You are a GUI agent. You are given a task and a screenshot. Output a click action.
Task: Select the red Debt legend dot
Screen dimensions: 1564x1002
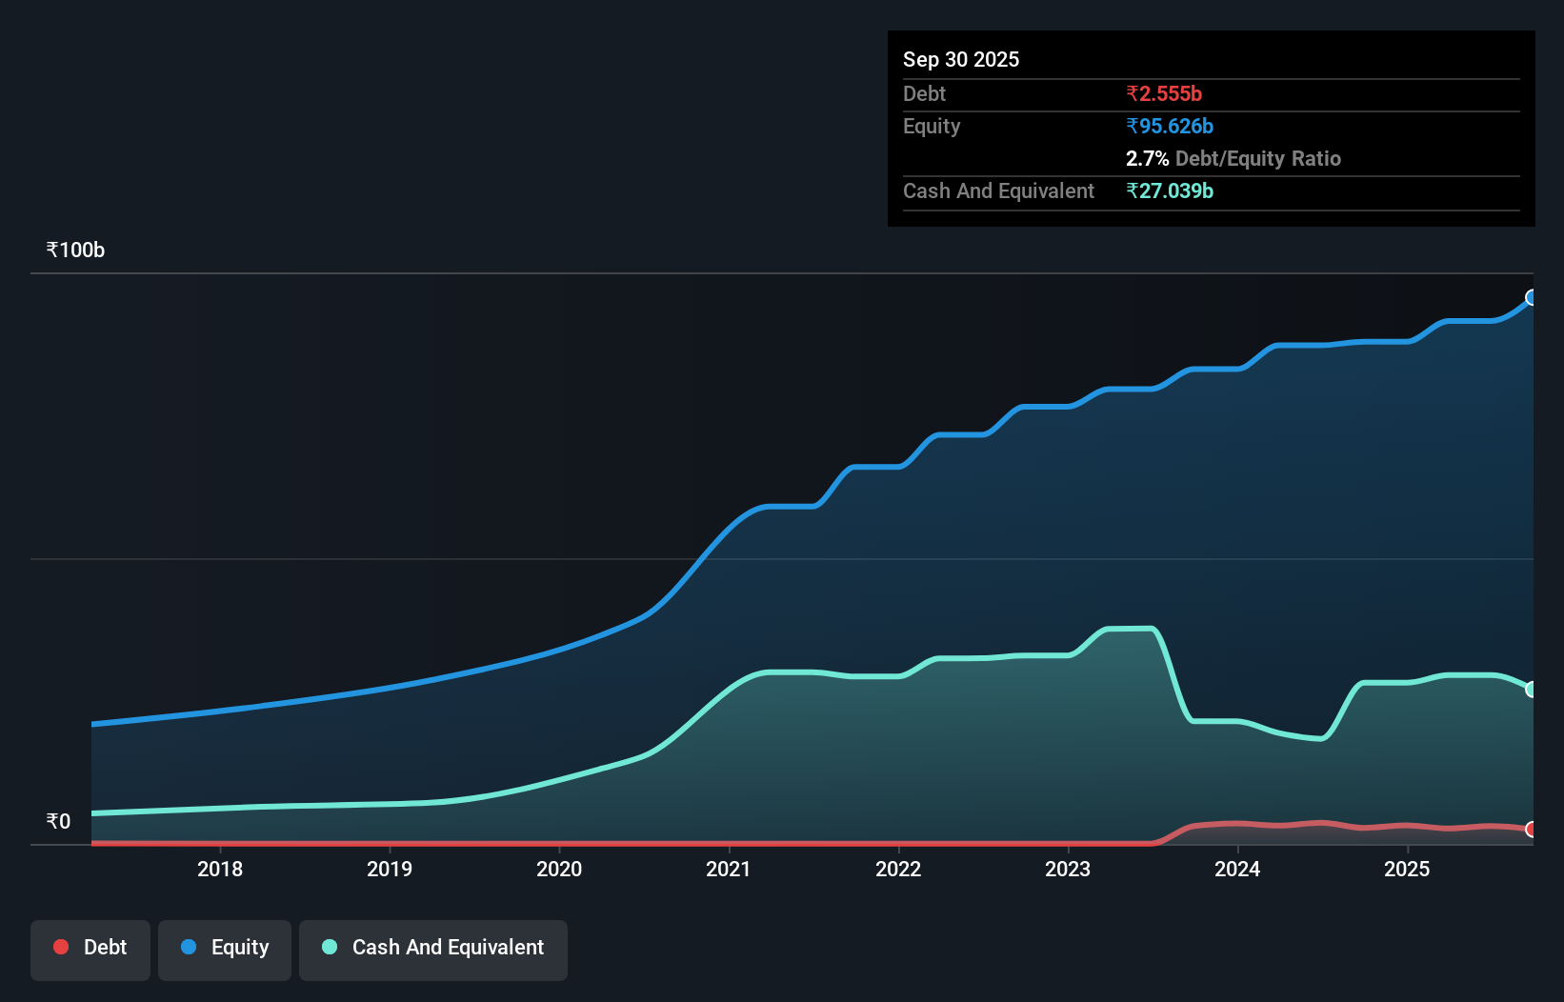pos(60,948)
